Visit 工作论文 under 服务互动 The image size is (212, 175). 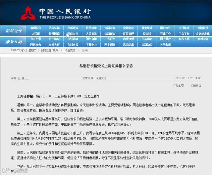tap(110, 39)
